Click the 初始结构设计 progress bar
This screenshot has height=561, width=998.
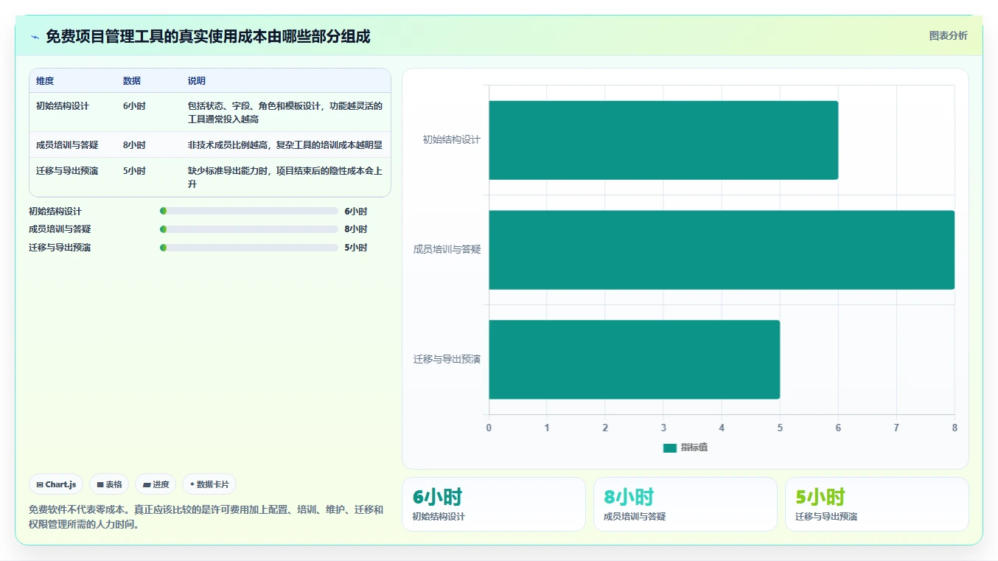(x=249, y=211)
